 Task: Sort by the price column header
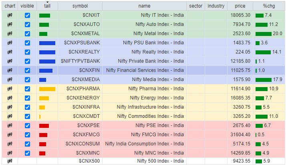[x=240, y=6]
